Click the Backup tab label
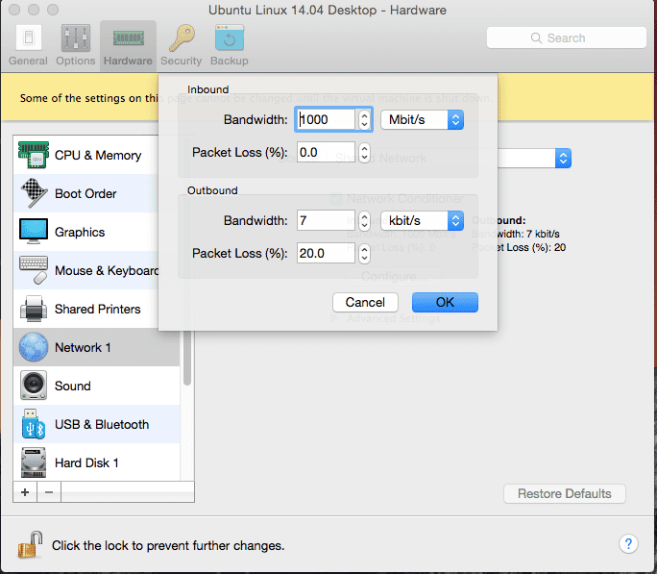 point(230,61)
